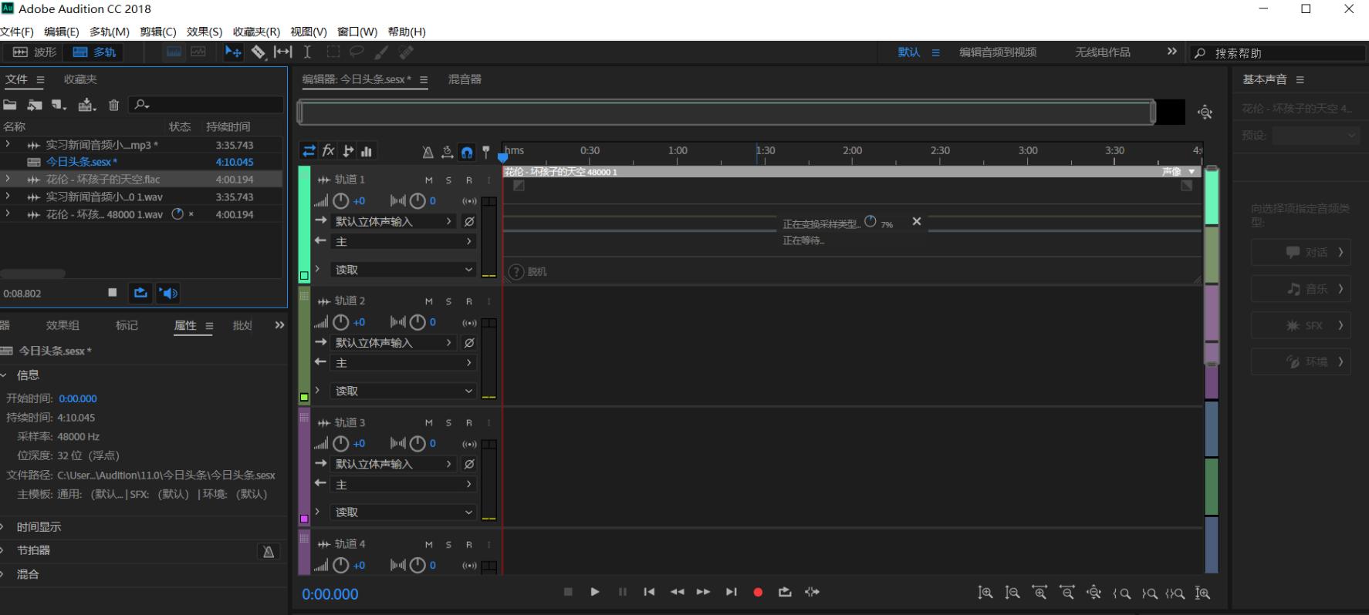
Task: Choose the 音乐 audio type
Action: tap(1301, 289)
